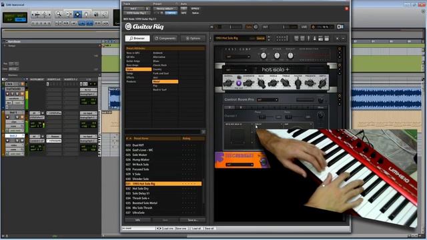Open the Control Room Pro preset dropdown
Image resolution: width=427 pixels, height=240 pixels.
(268, 100)
